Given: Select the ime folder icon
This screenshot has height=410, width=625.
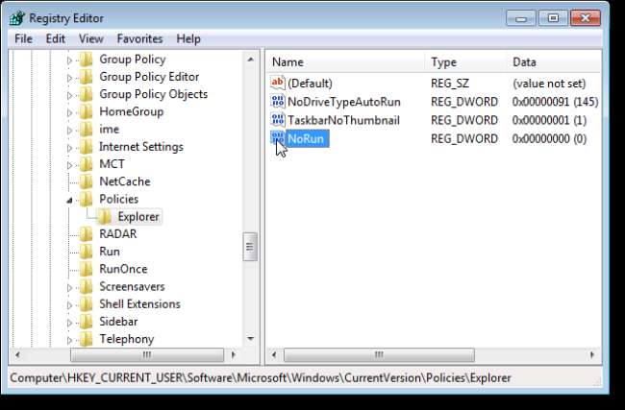Looking at the screenshot, I should (x=86, y=130).
